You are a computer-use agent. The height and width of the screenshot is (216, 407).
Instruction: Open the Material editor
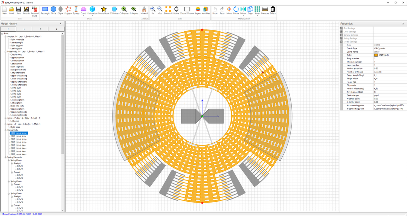click(x=144, y=10)
